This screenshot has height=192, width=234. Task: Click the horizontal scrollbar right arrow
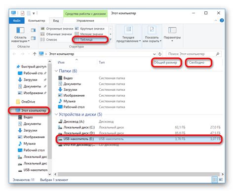point(222,174)
